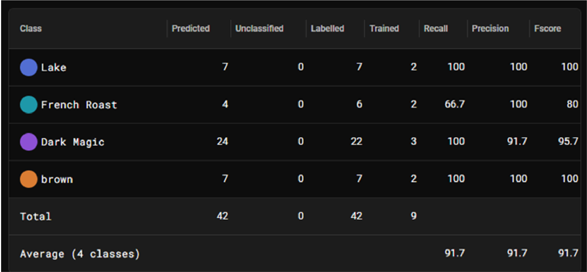The image size is (587, 272).
Task: Select the French Roast class label
Action: click(79, 105)
